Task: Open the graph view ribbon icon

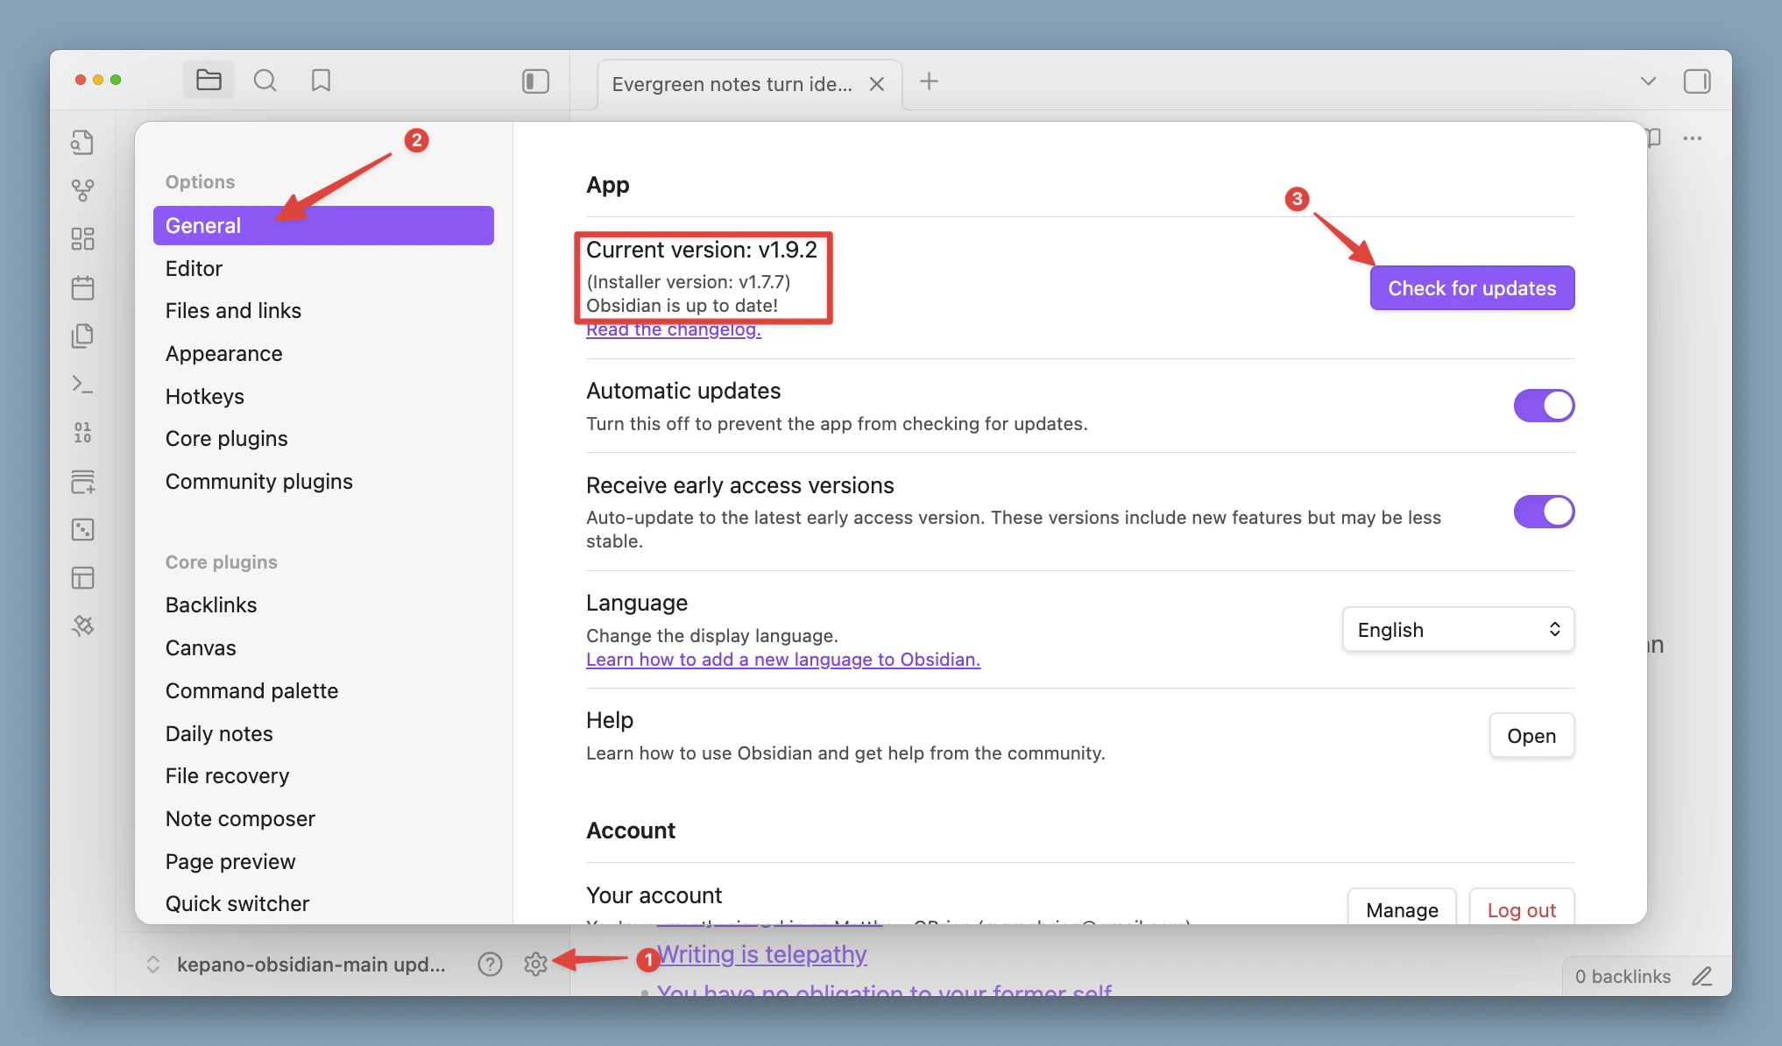Action: tap(82, 190)
